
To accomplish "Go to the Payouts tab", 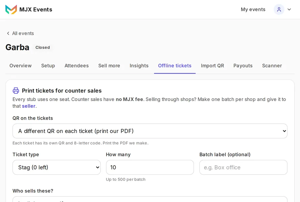I will pyautogui.click(x=243, y=66).
